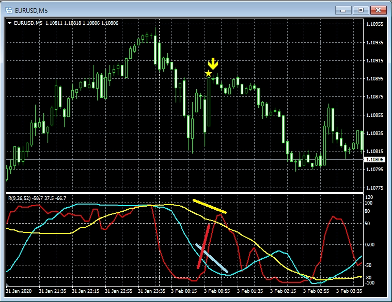
Task: Click the 1.10955 price scale label
Action: pyautogui.click(x=374, y=24)
